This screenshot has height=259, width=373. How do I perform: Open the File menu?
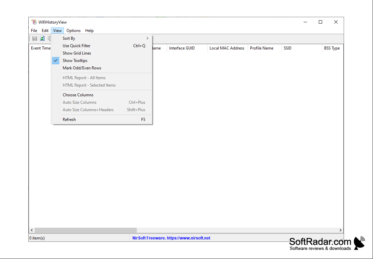tap(34, 31)
